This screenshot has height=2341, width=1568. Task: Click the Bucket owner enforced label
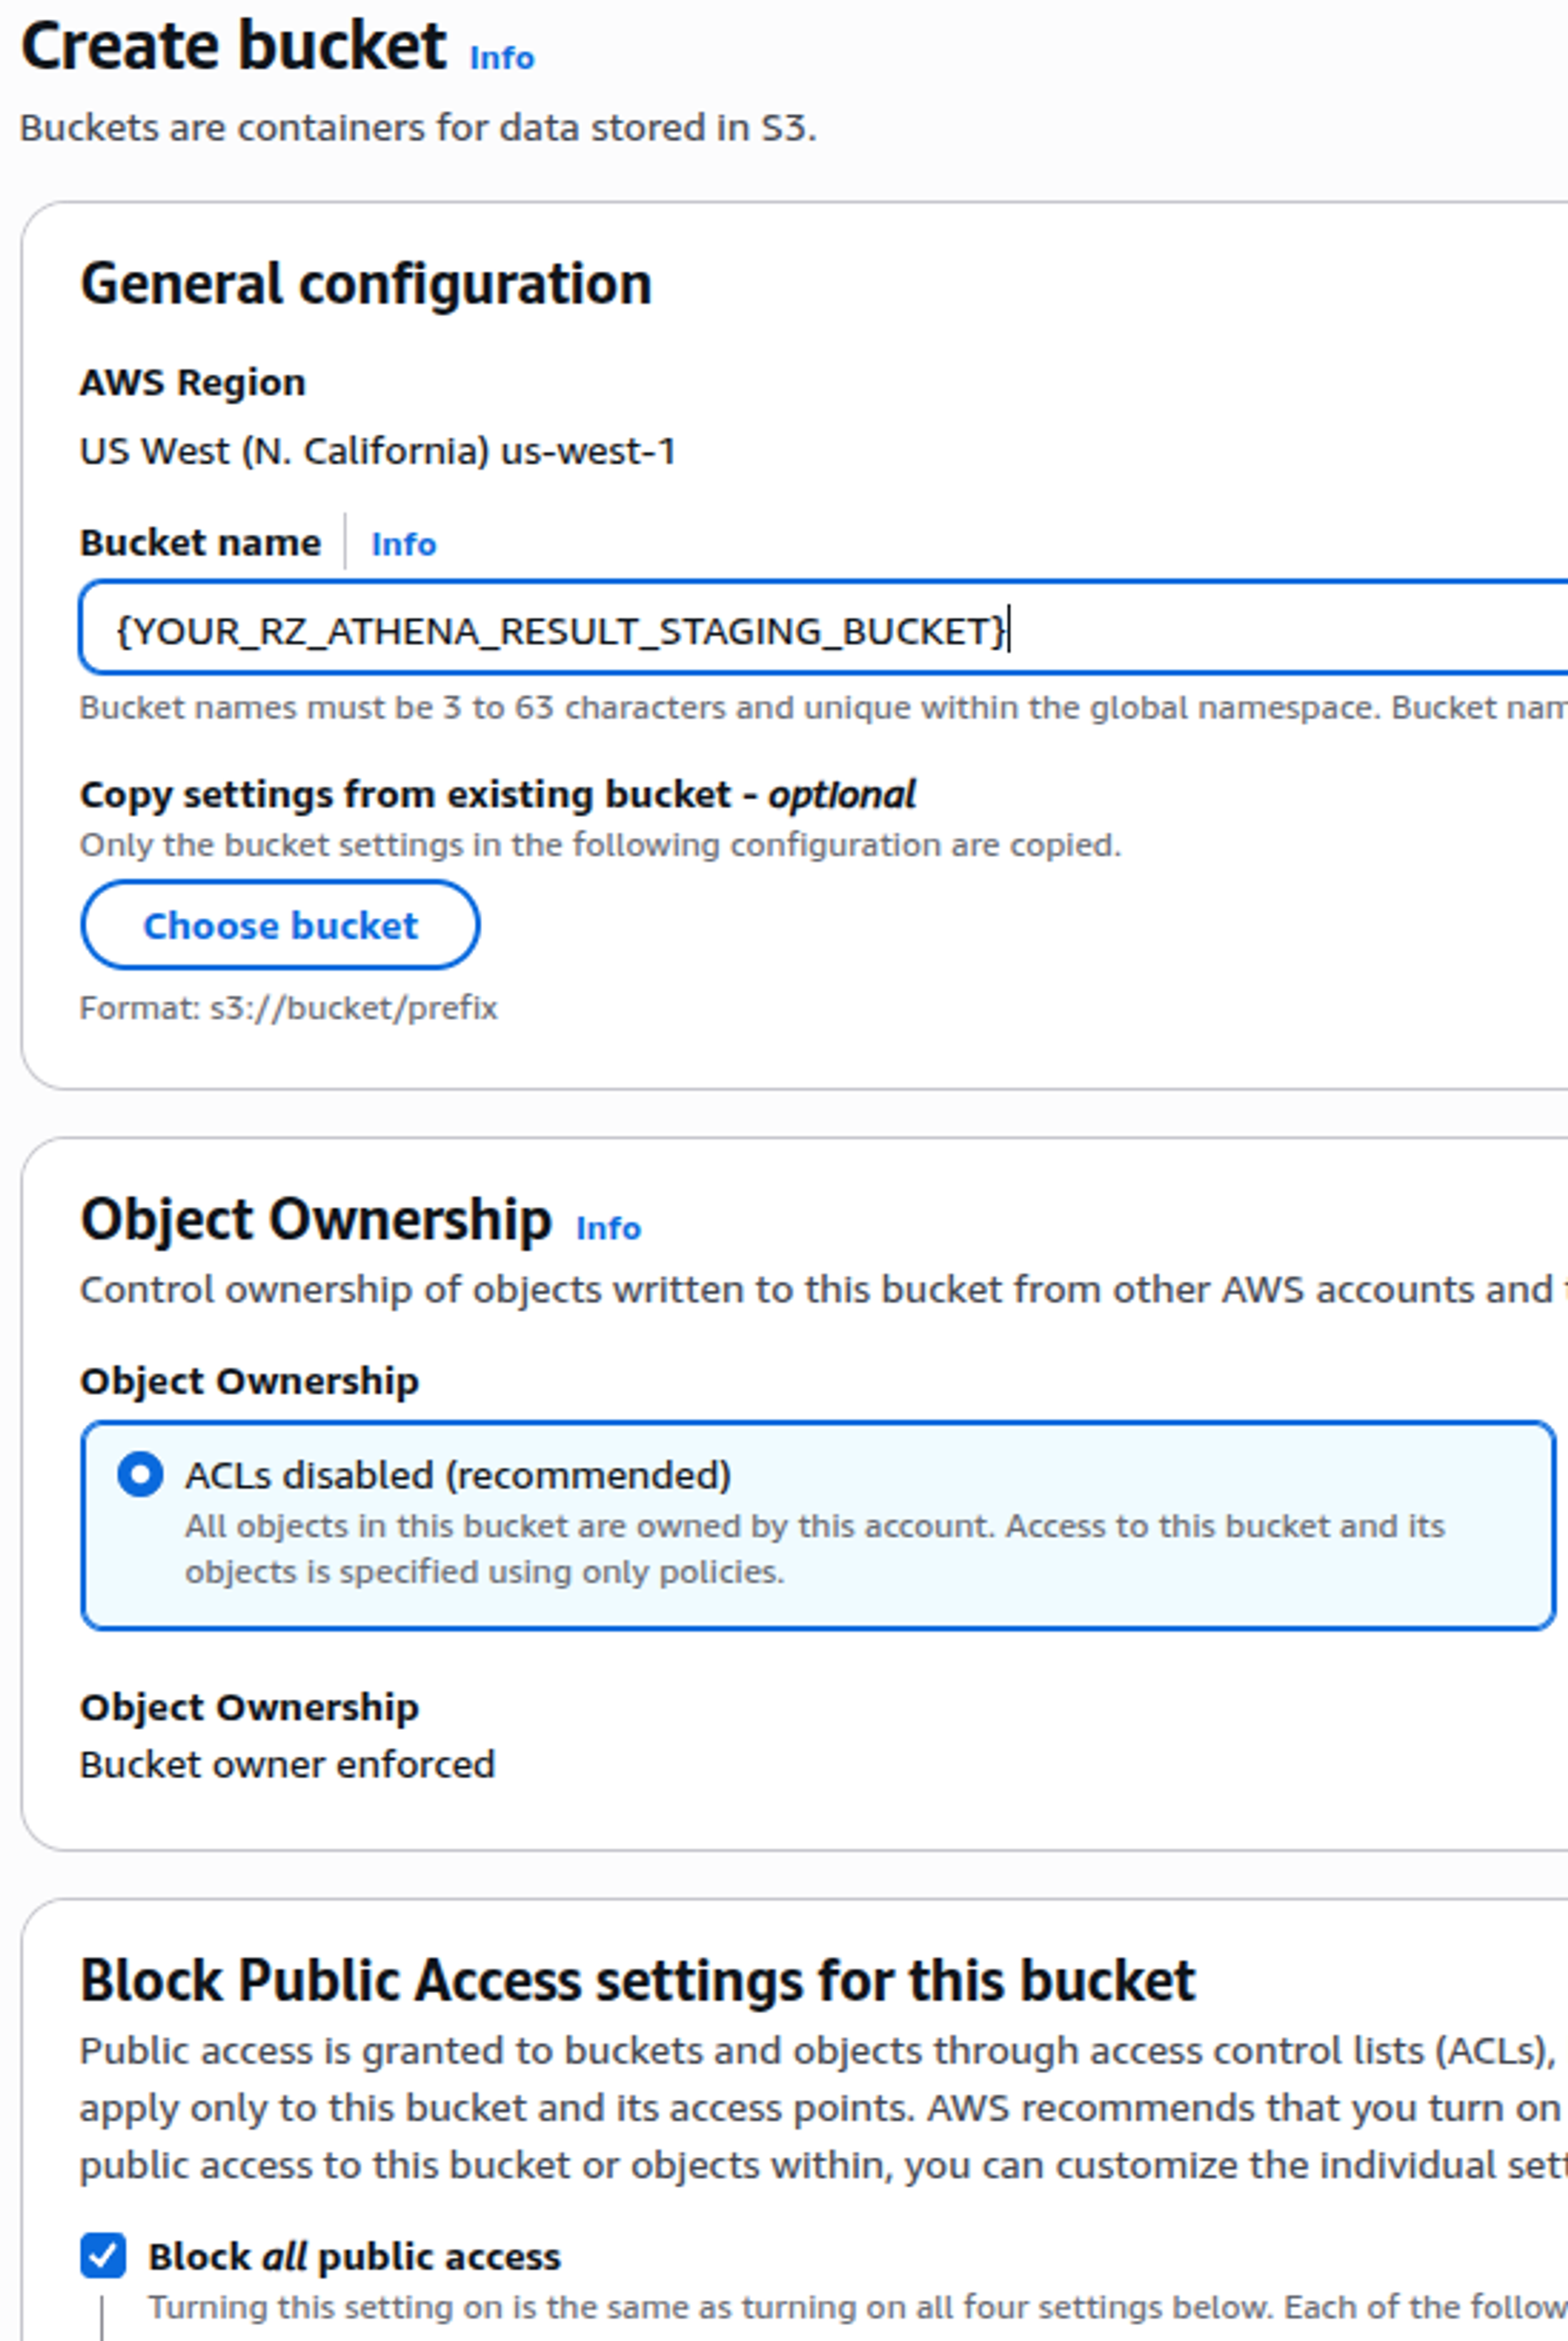pos(288,1763)
